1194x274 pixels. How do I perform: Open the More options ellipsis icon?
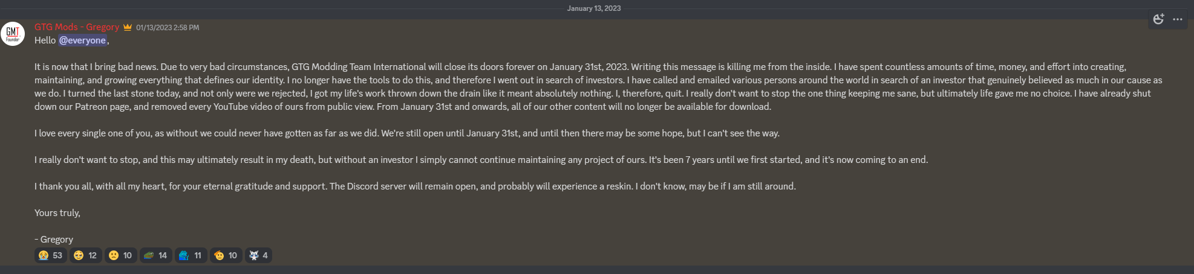click(x=1178, y=19)
